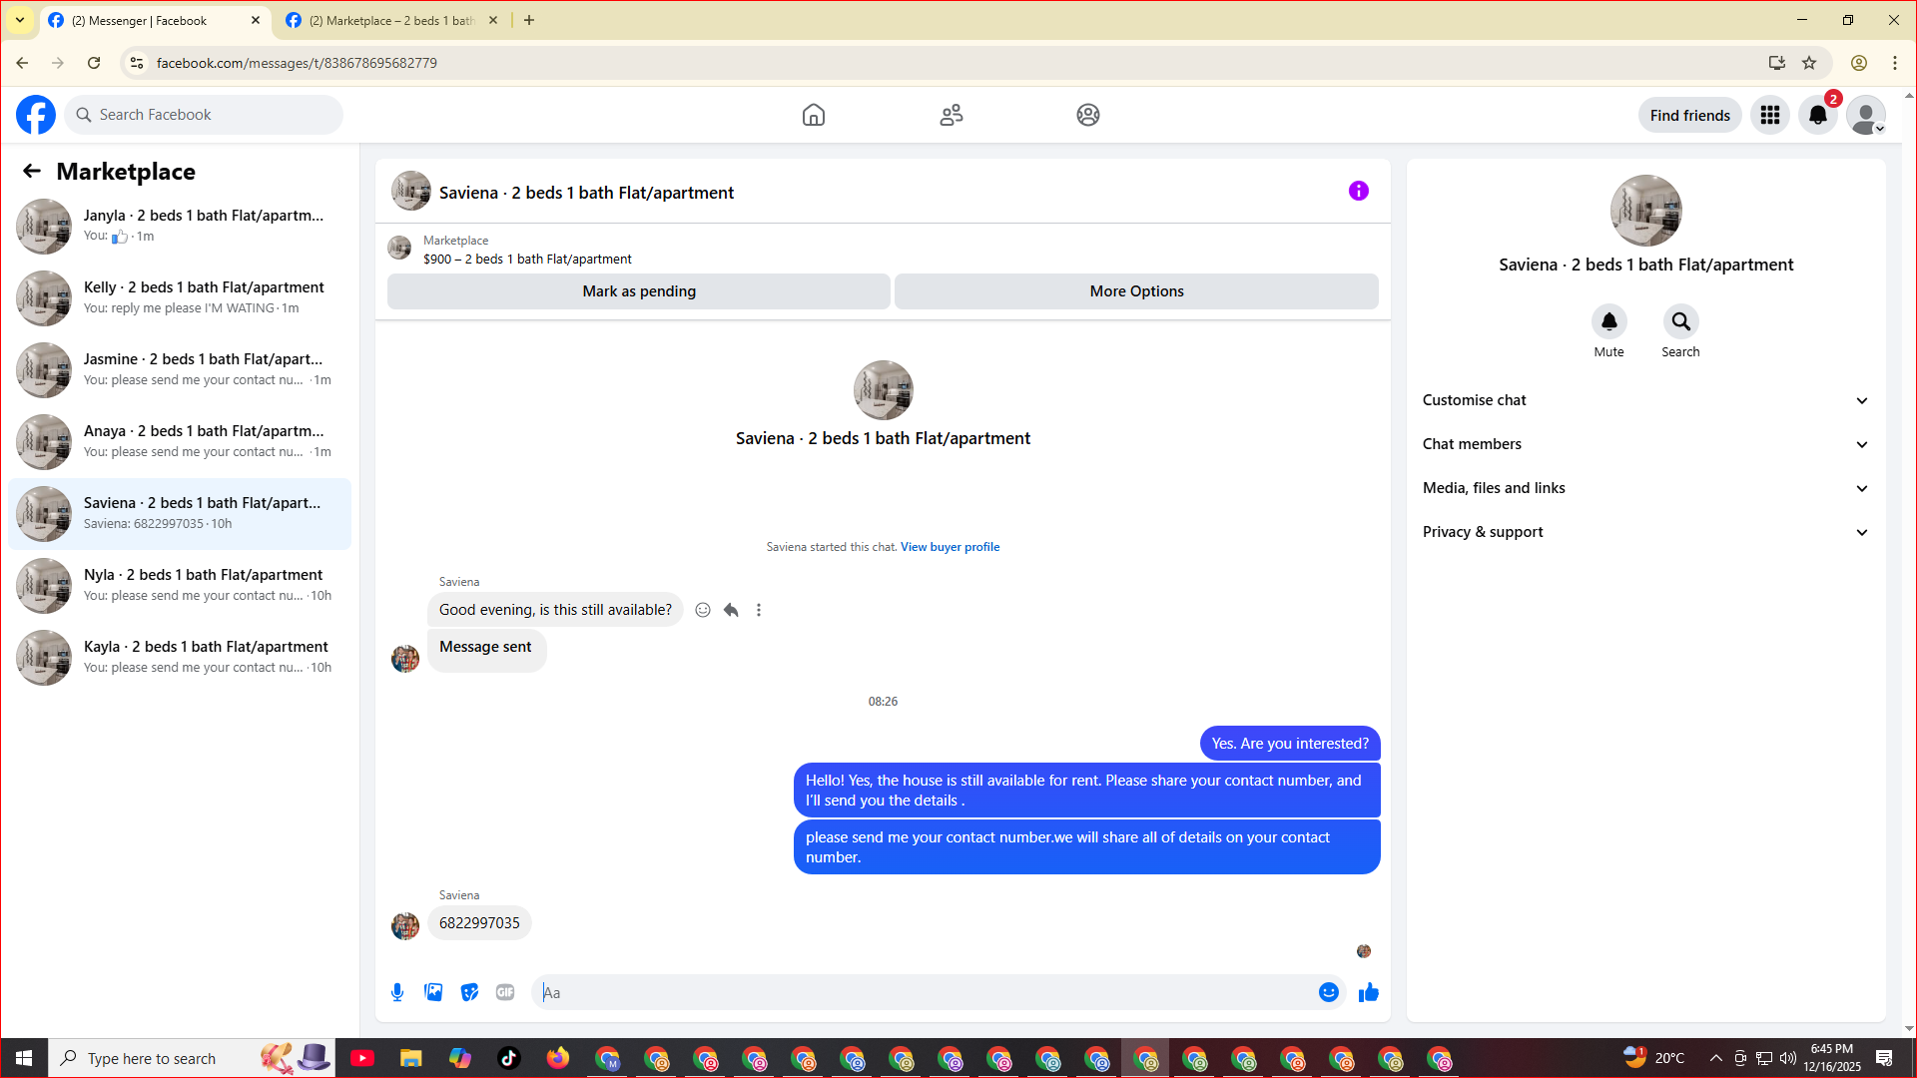Open Jasmine's chat conversation
The image size is (1917, 1078).
180,370
